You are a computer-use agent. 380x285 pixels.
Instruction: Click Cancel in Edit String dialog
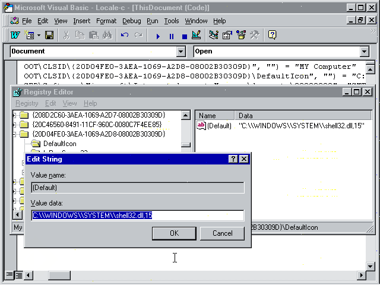click(222, 233)
